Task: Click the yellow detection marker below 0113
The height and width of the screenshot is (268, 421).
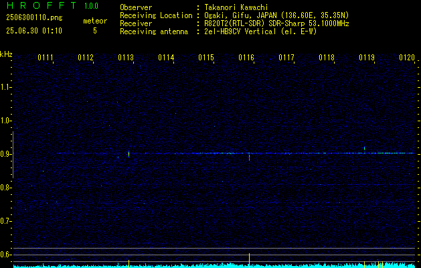Action: tap(129, 264)
